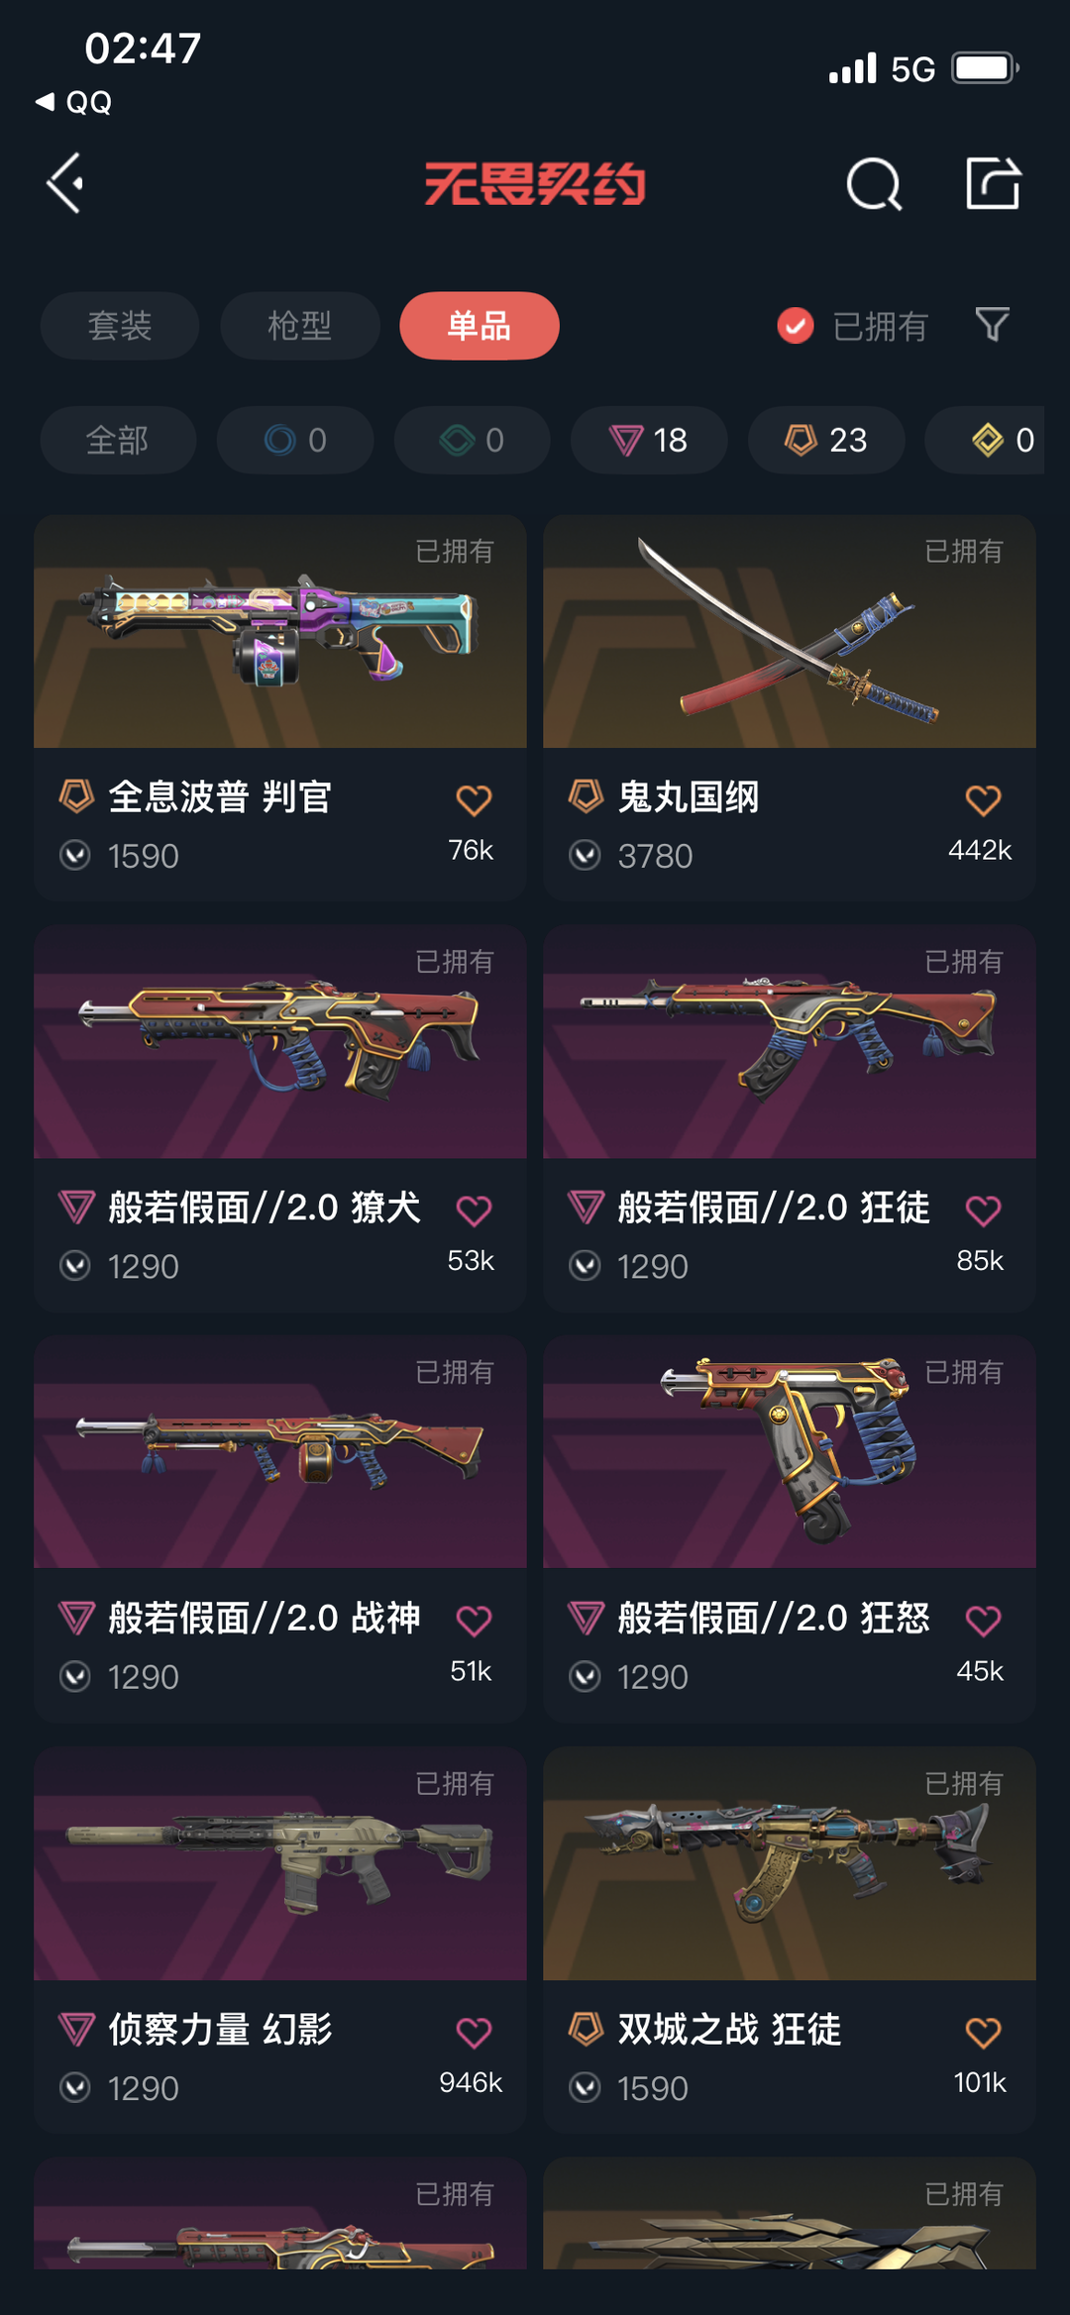Switch to the 枪型 tab
1070x2315 pixels.
coord(300,325)
